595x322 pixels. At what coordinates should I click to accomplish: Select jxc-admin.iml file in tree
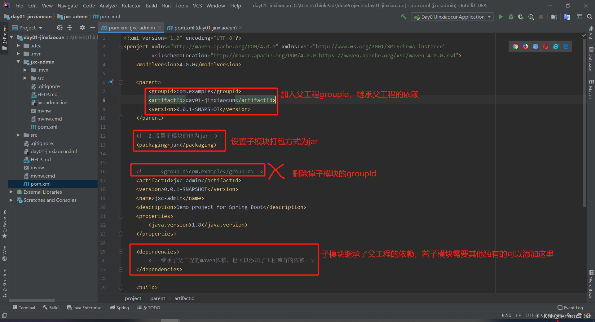pyautogui.click(x=52, y=102)
